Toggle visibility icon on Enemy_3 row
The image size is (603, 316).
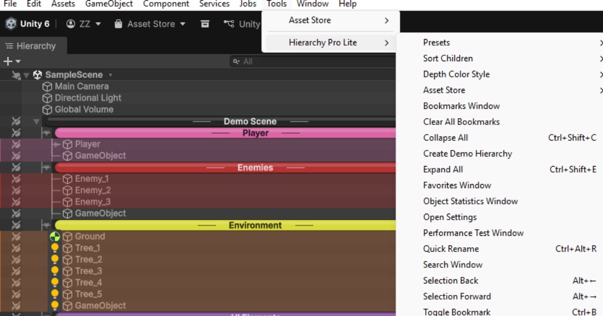pyautogui.click(x=16, y=202)
